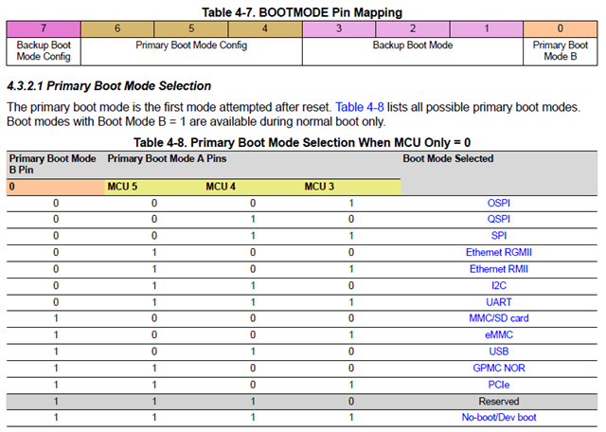
Task: Select the MCU 4 column header
Action: click(221, 187)
